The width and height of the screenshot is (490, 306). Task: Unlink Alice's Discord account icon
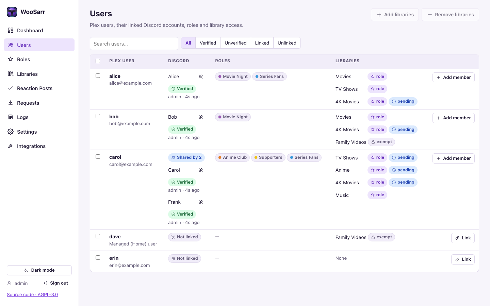coord(201,76)
